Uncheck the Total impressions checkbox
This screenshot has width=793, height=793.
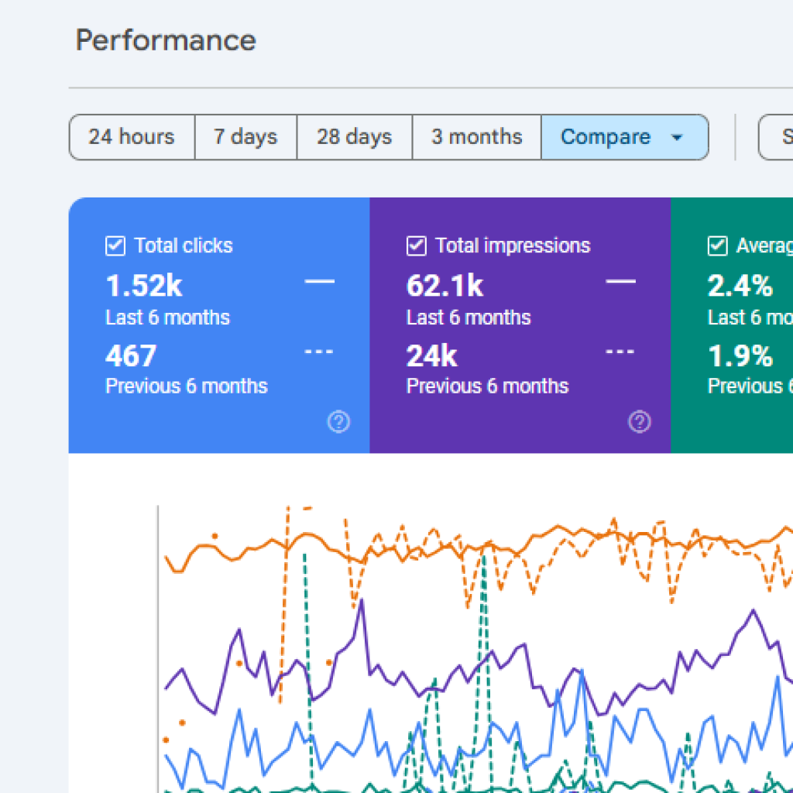tap(416, 246)
